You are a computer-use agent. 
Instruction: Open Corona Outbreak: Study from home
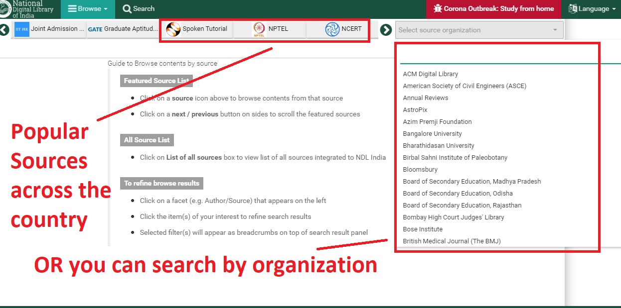tap(493, 9)
